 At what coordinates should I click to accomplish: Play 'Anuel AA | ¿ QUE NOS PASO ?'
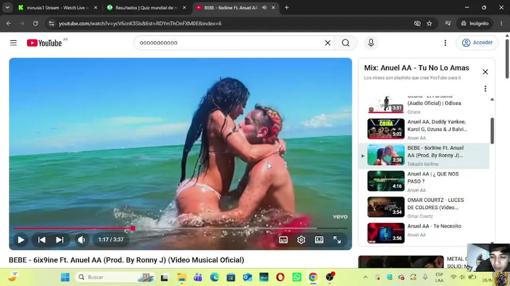(x=424, y=182)
